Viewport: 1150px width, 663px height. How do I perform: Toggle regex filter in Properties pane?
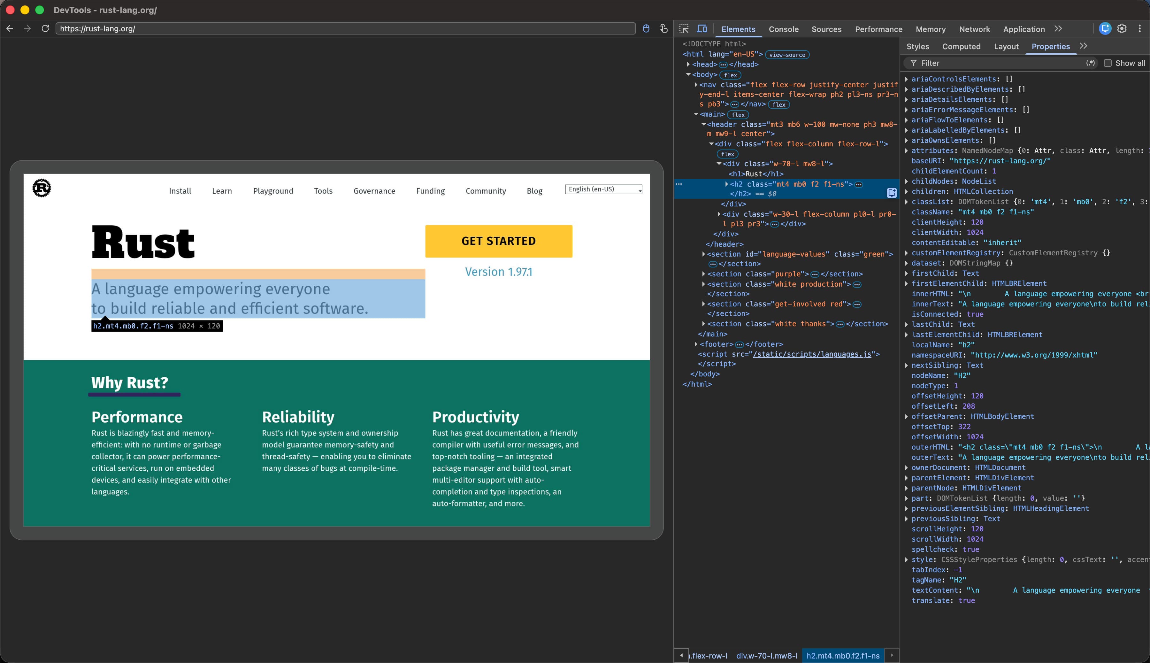click(1090, 63)
